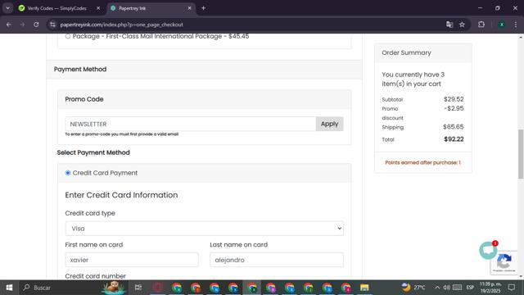Open Task View on the taskbar

(138, 288)
